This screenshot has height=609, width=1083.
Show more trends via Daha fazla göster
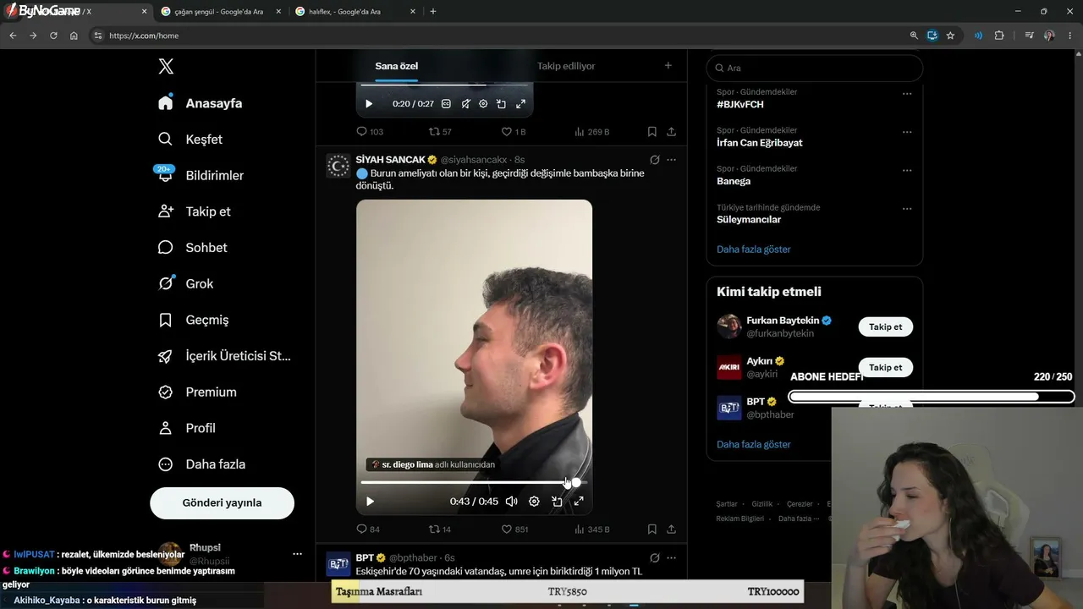754,250
